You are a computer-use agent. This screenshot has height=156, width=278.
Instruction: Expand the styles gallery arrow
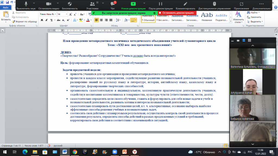click(231, 21)
